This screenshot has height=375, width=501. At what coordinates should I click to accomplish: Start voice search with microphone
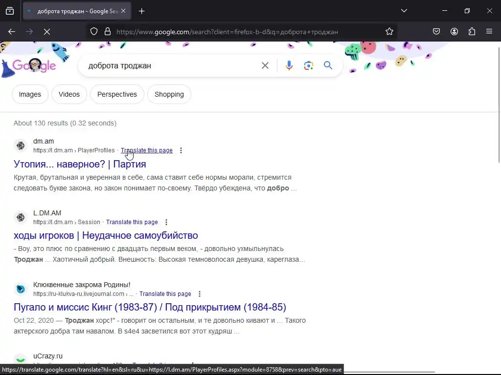(x=289, y=66)
